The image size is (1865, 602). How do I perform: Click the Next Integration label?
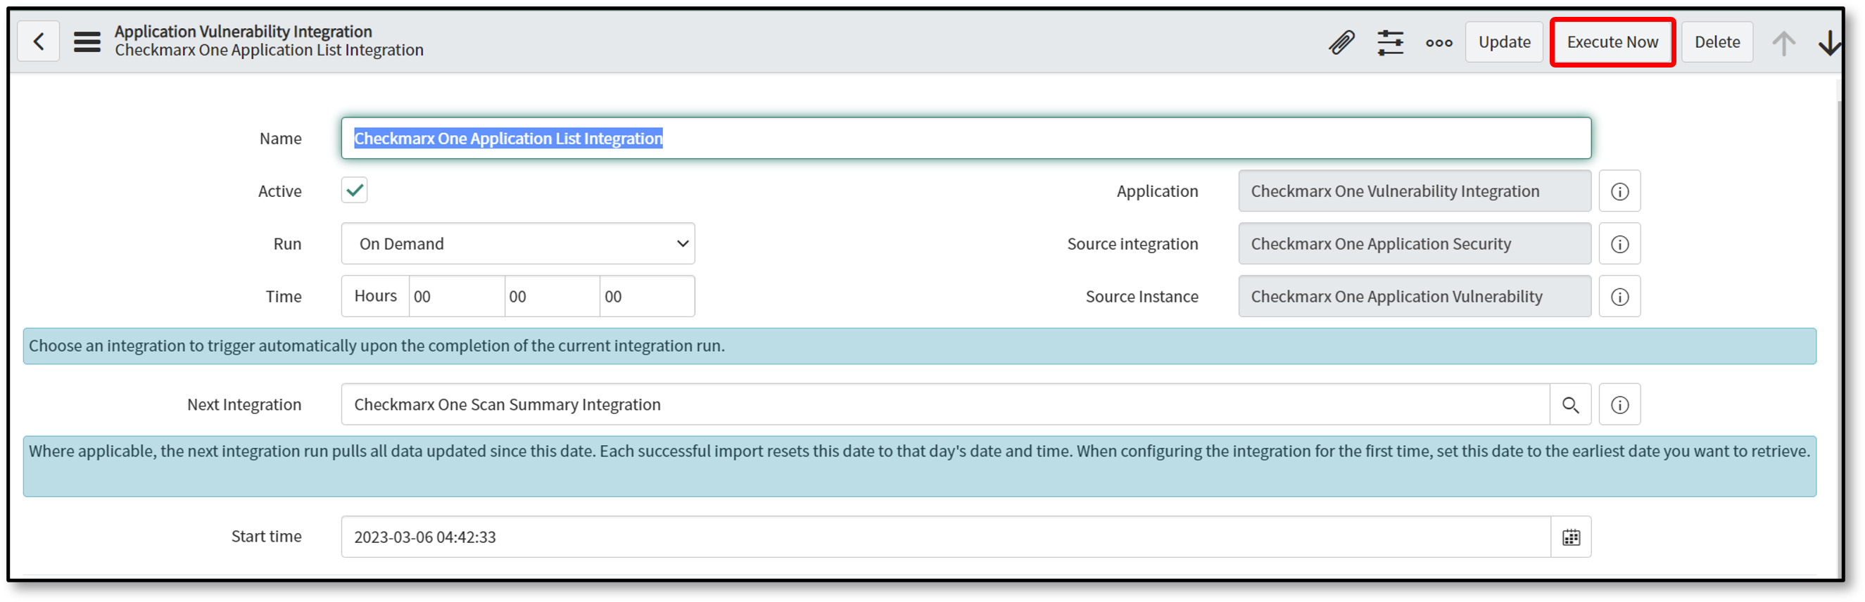point(244,405)
